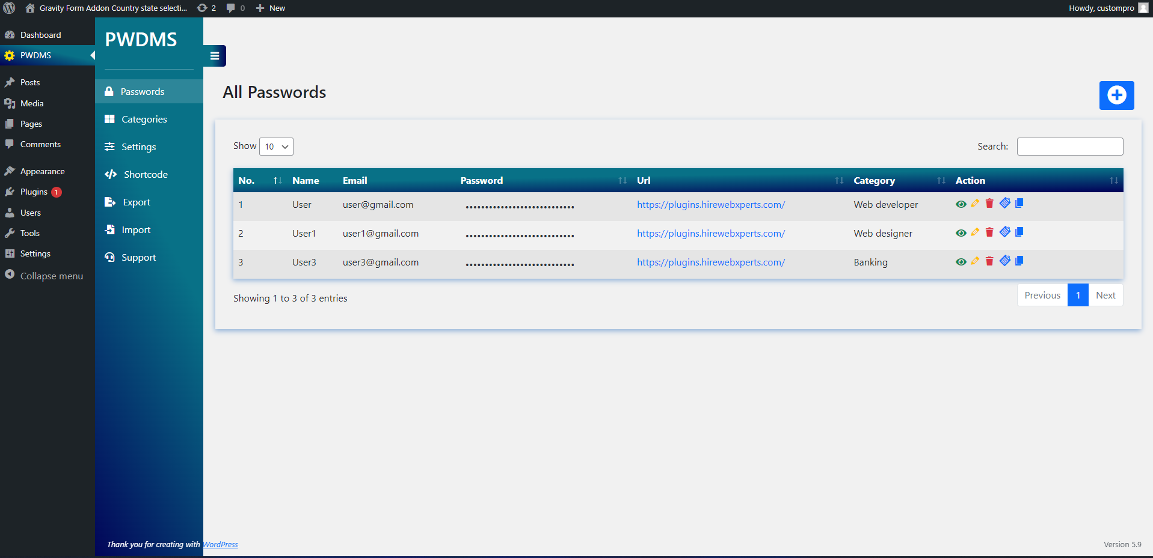Focus the Search input field
This screenshot has height=558, width=1153.
1070,147
